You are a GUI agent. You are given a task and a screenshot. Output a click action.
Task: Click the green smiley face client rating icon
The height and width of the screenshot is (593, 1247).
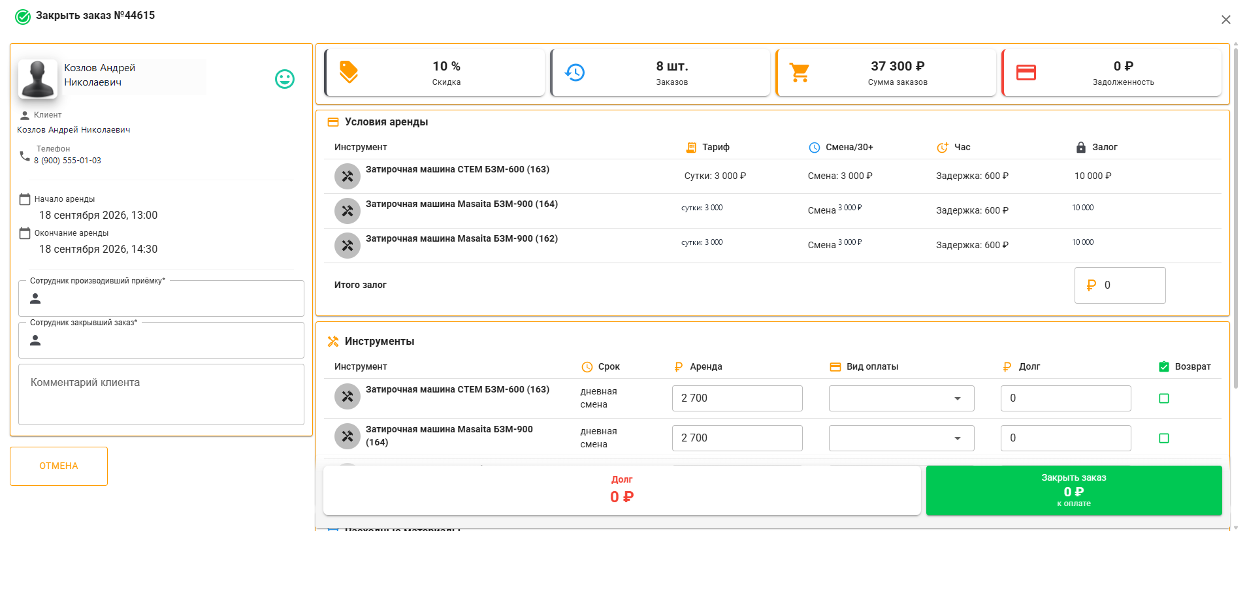(x=285, y=79)
